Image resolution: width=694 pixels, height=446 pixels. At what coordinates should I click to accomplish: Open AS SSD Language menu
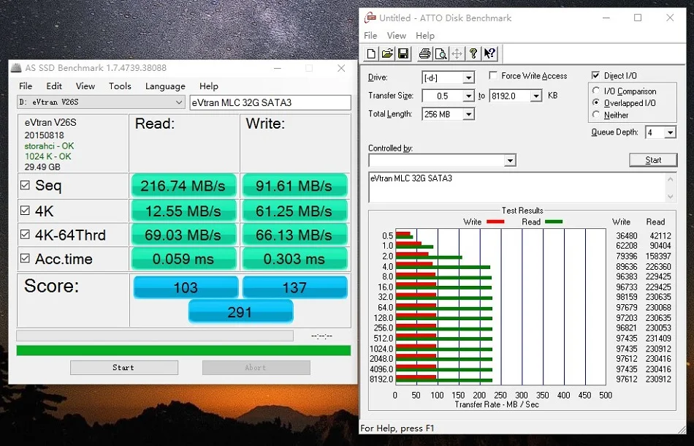click(165, 86)
